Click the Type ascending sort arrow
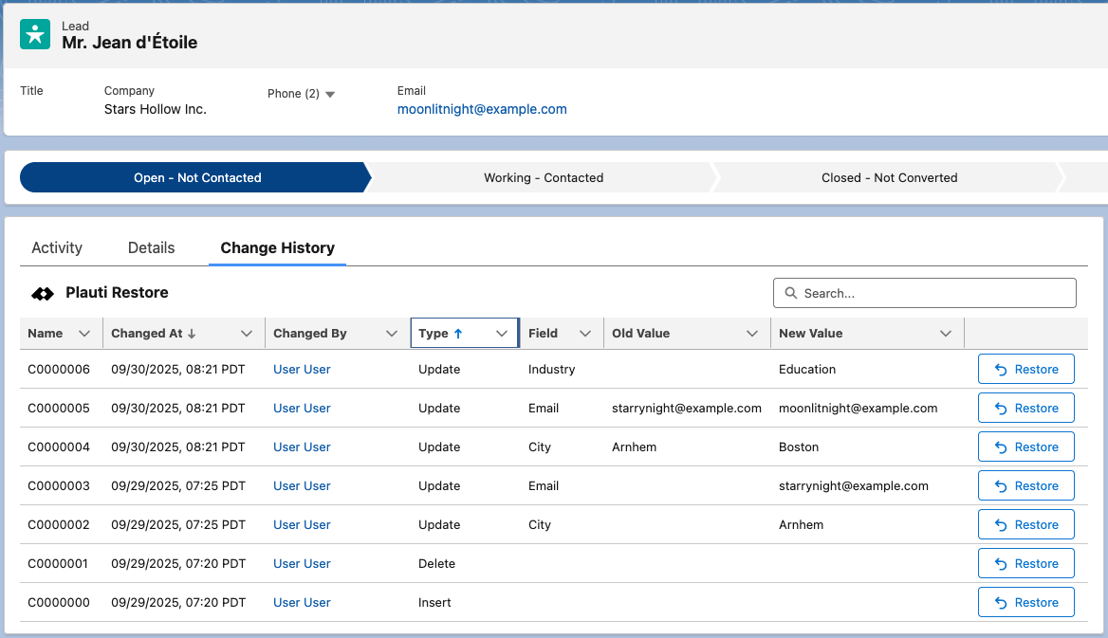 click(x=458, y=334)
